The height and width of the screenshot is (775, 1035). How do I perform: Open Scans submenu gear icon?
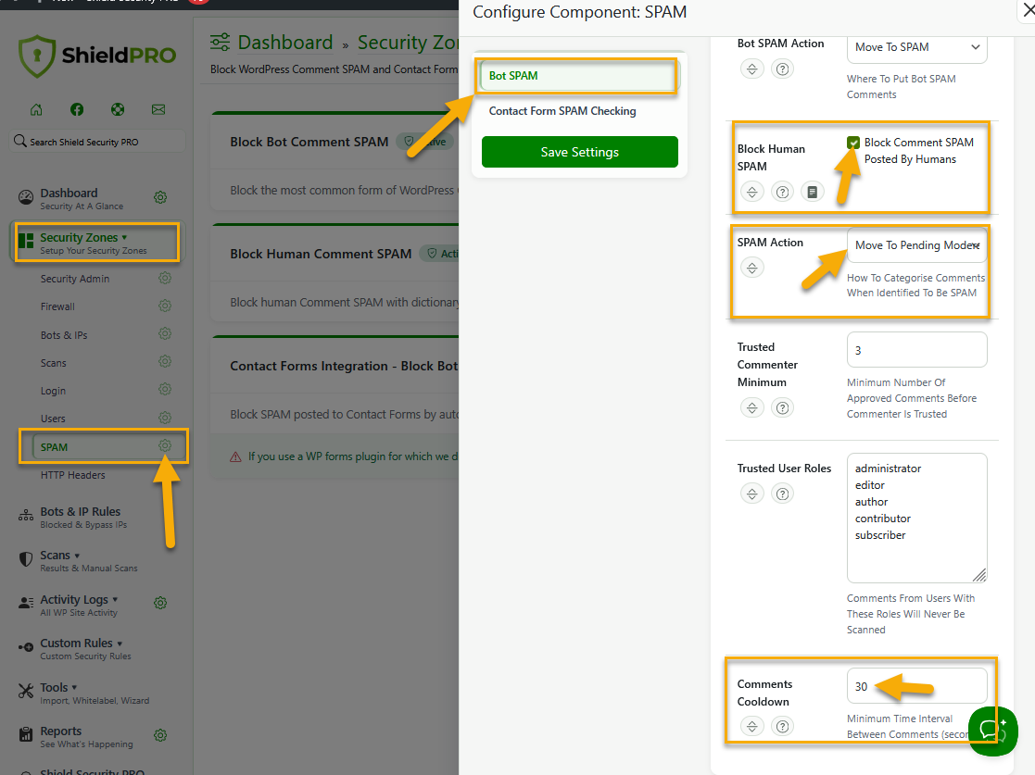(x=165, y=362)
